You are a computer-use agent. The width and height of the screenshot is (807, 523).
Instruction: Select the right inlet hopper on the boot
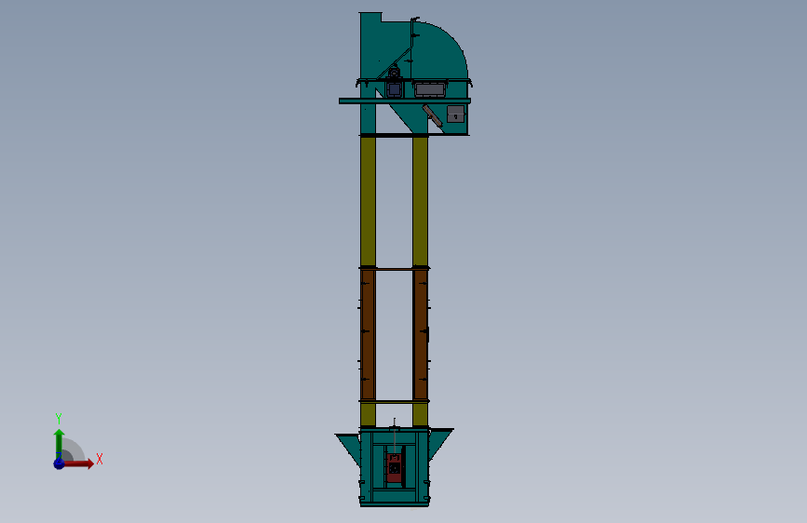(x=439, y=444)
